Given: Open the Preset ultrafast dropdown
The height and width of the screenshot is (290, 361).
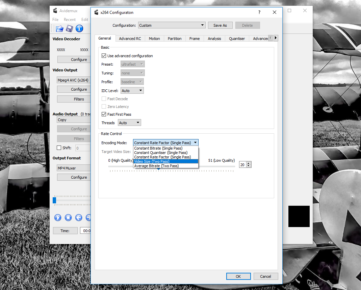Looking at the screenshot, I should (x=133, y=64).
